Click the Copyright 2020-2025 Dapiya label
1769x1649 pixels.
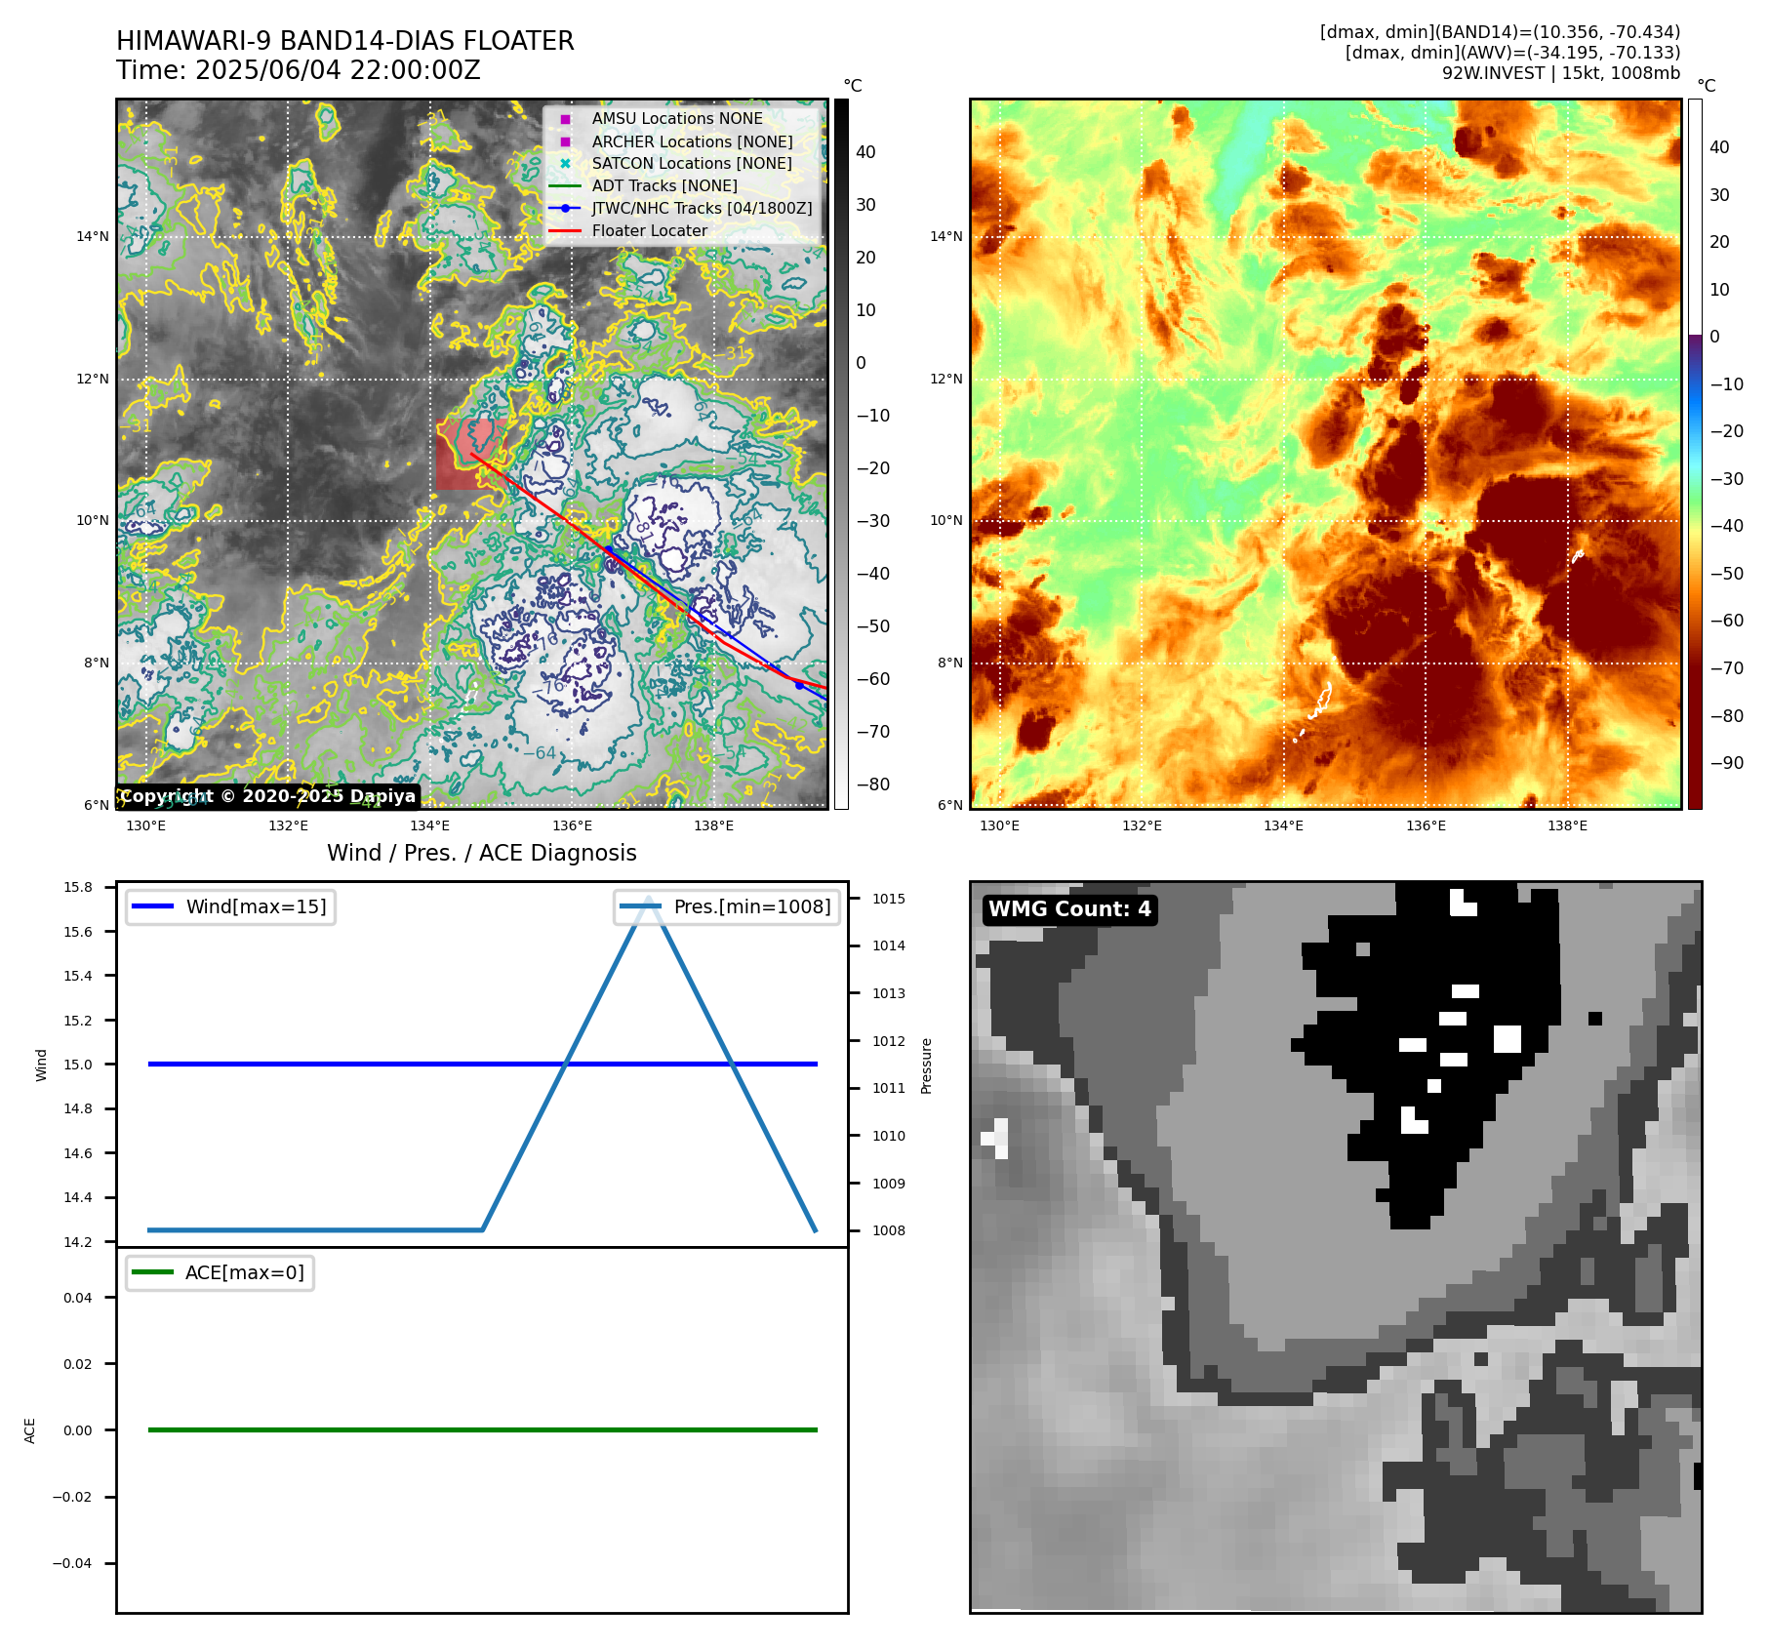tap(268, 796)
